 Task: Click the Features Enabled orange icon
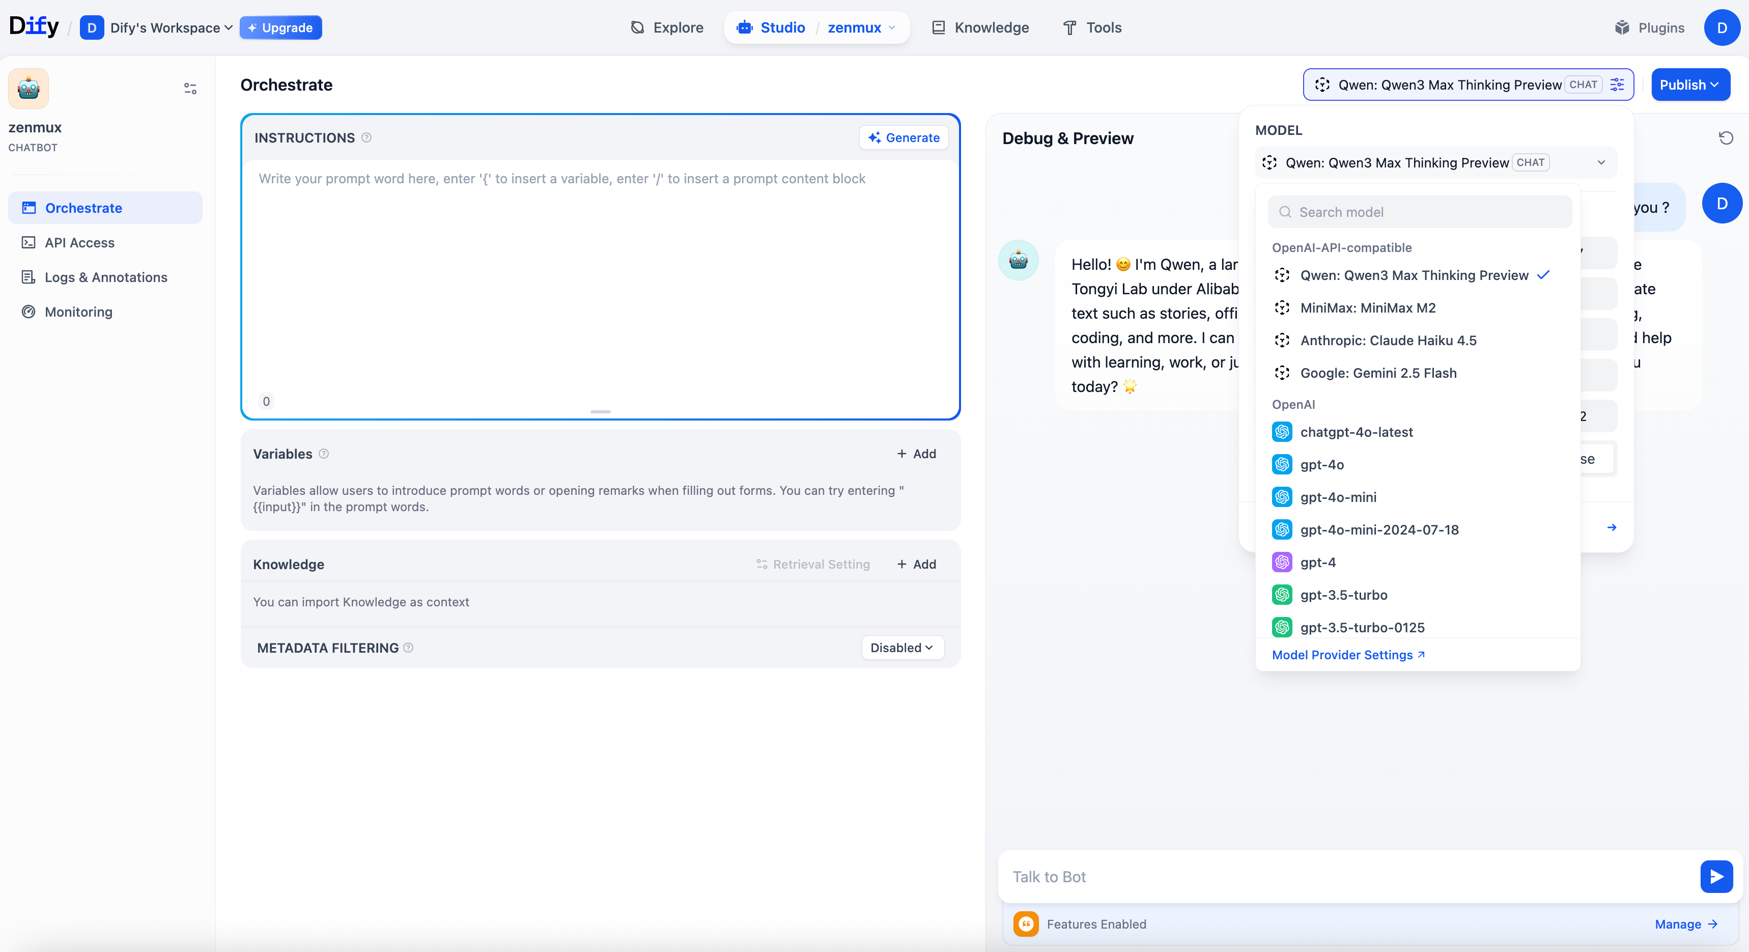(x=1026, y=924)
